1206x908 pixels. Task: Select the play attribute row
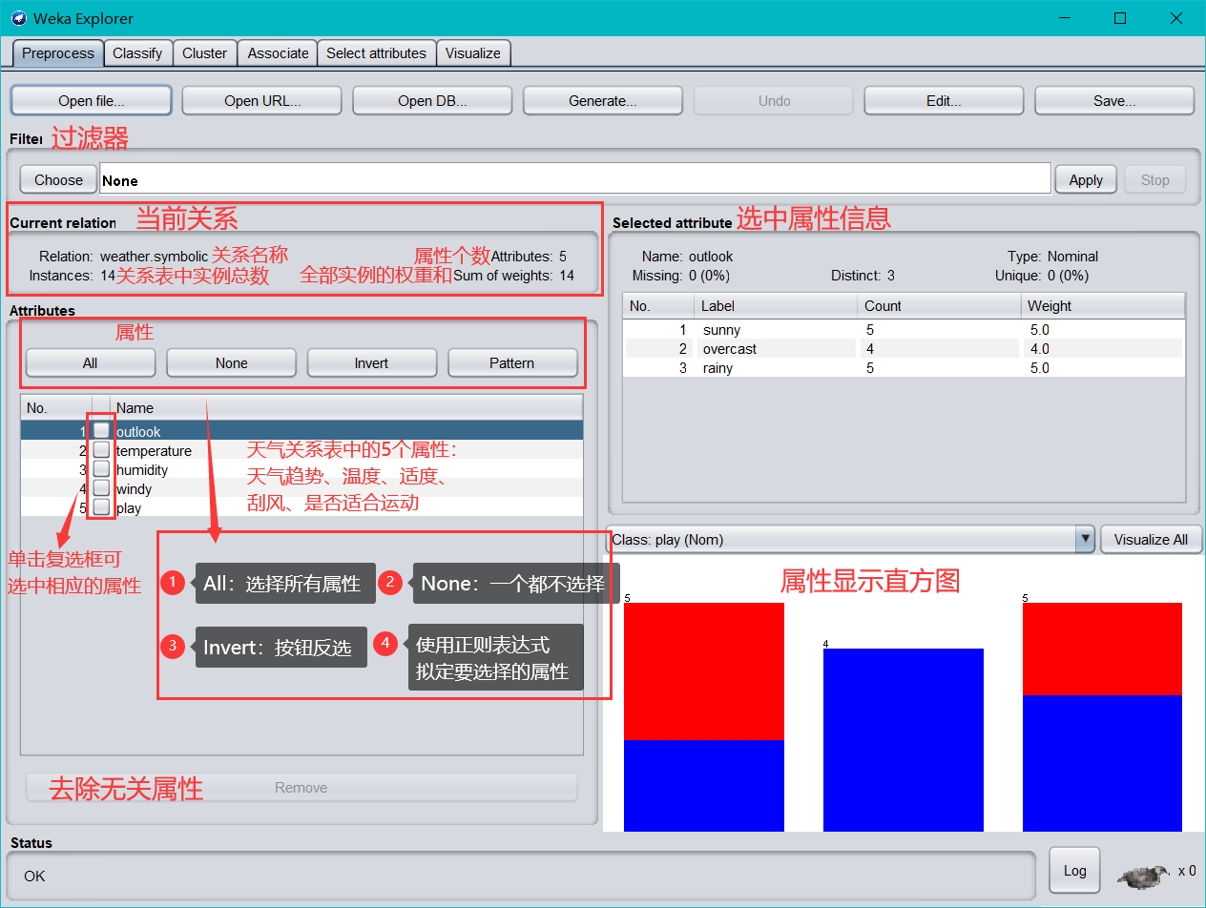click(301, 507)
